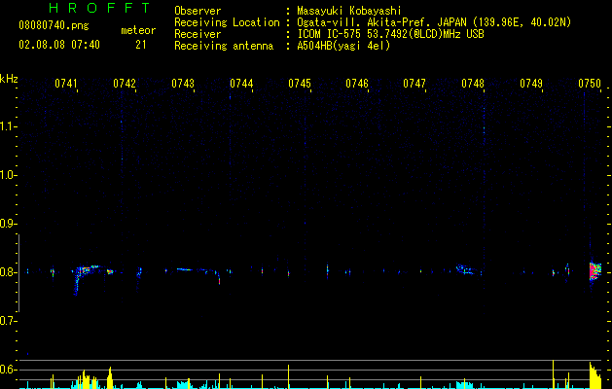Click the Receiving Location label
The height and width of the screenshot is (389, 612).
(227, 22)
